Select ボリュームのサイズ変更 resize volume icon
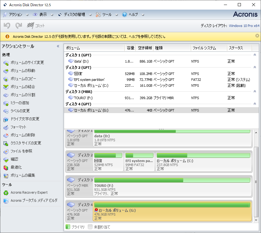This screenshot has height=233, width=261. pyautogui.click(x=6, y=63)
